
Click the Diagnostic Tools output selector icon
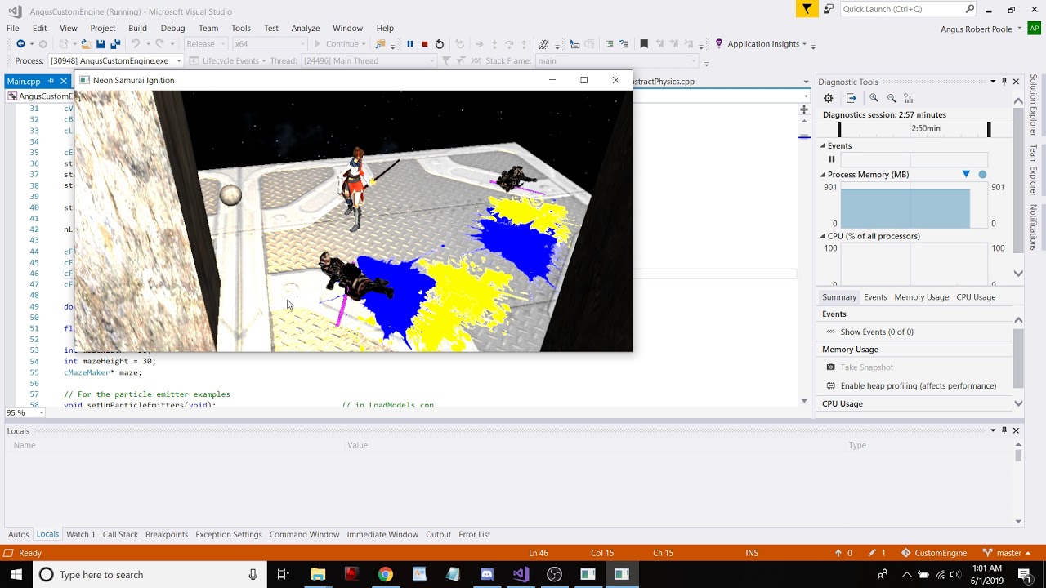pos(851,98)
